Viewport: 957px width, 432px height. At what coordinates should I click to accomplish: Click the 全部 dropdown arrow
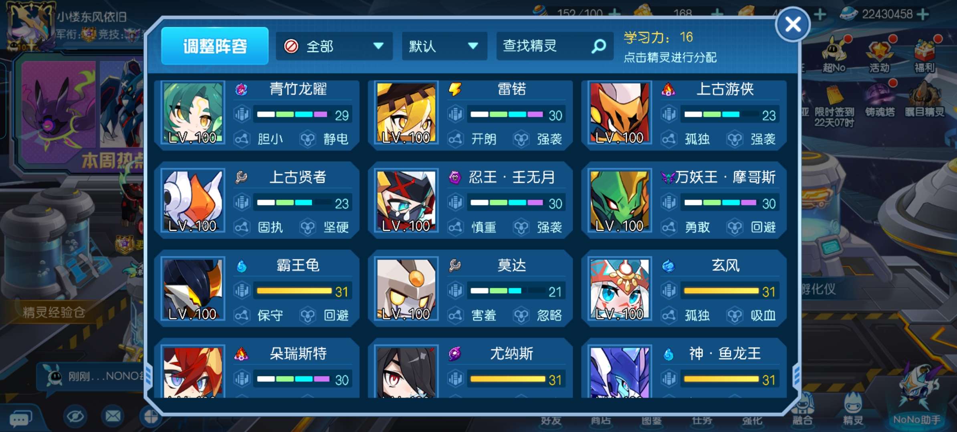(378, 46)
